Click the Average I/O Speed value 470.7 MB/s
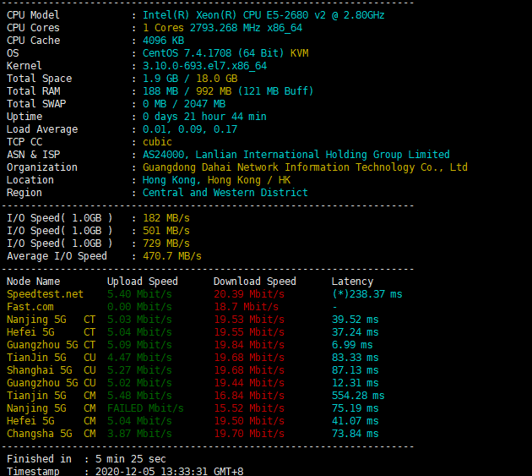 172,256
